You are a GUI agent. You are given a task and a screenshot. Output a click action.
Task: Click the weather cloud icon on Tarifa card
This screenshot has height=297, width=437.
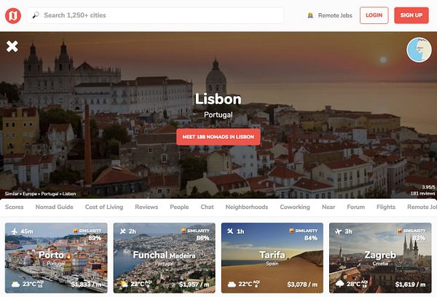(232, 284)
